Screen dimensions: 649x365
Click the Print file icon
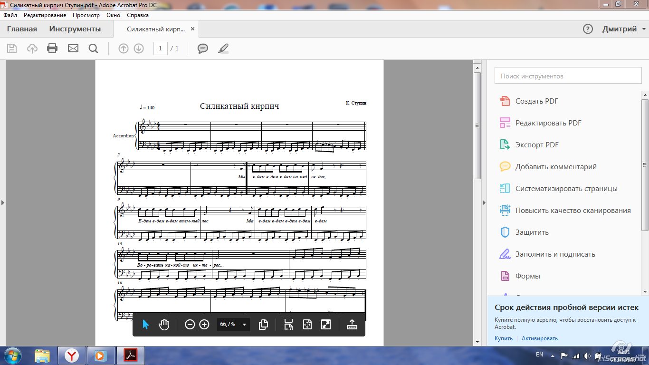52,48
